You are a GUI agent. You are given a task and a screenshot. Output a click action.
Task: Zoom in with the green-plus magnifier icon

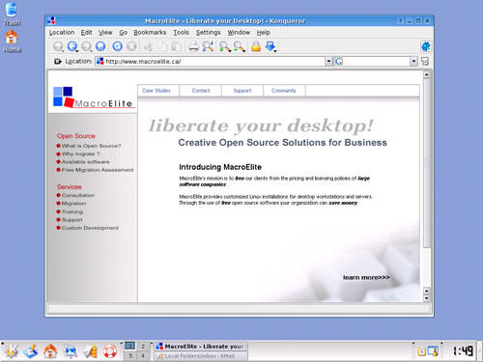click(224, 46)
